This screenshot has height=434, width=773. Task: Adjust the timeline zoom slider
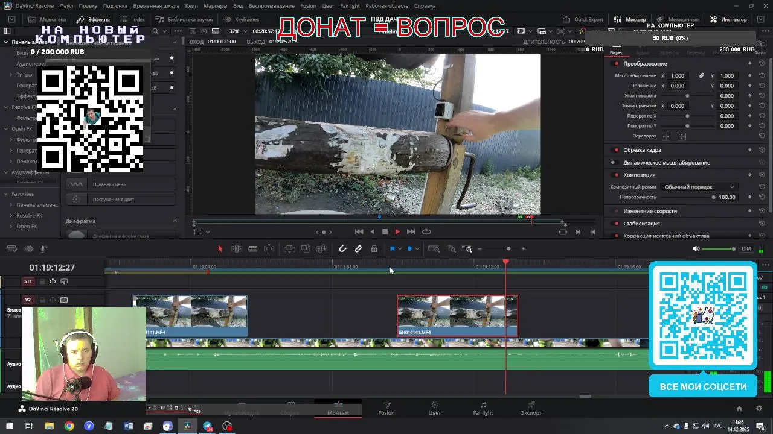point(508,249)
